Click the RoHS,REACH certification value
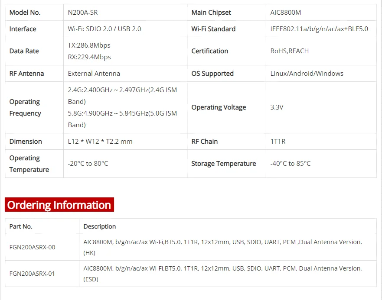The image size is (382, 300). (289, 51)
